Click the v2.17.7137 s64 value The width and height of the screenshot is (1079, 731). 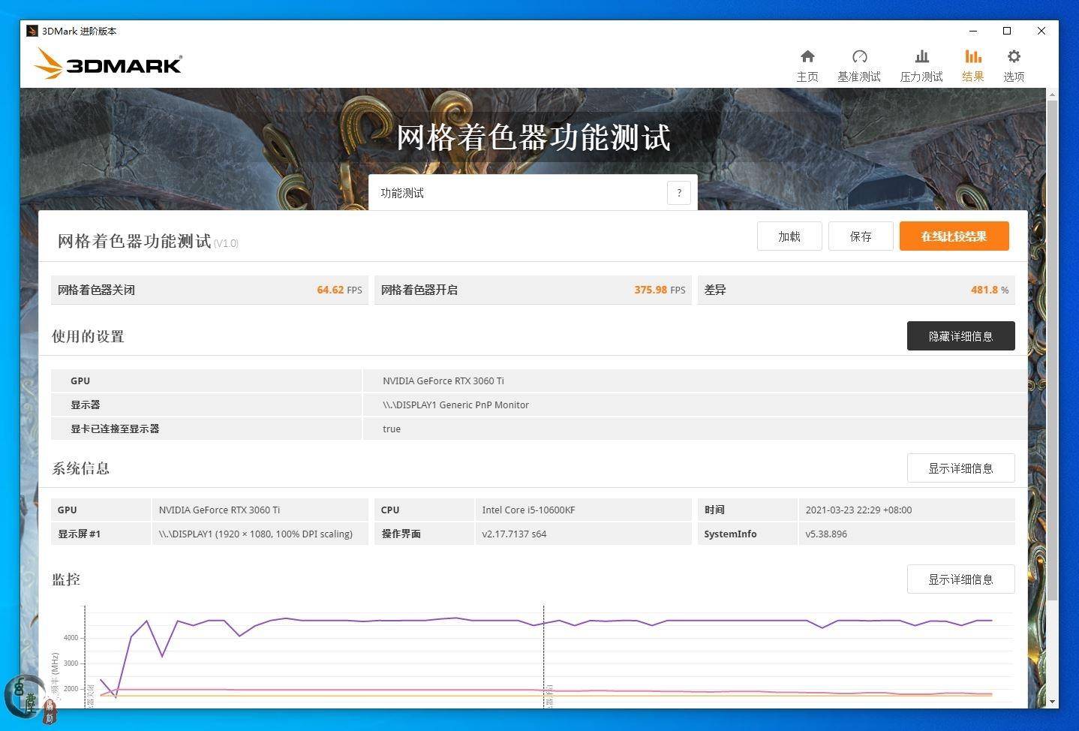pyautogui.click(x=514, y=534)
